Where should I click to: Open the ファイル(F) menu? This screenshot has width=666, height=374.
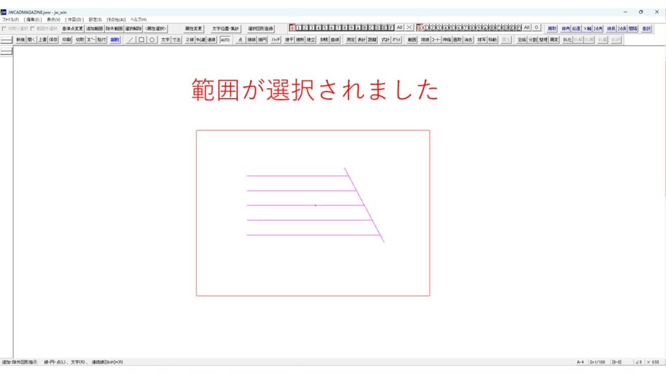[10, 19]
